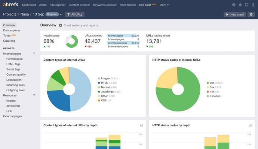This screenshot has width=258, height=149.
Task: Click External pages count row
Action: point(123,39)
